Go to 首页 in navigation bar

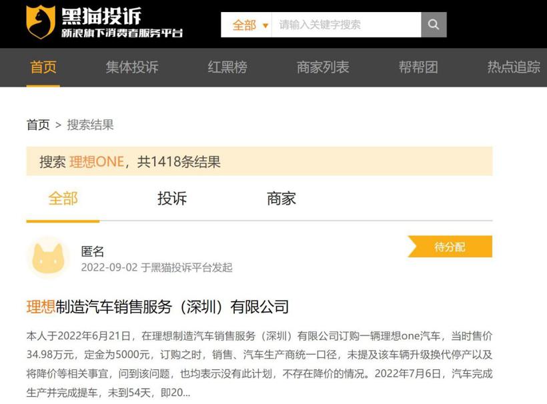point(43,67)
